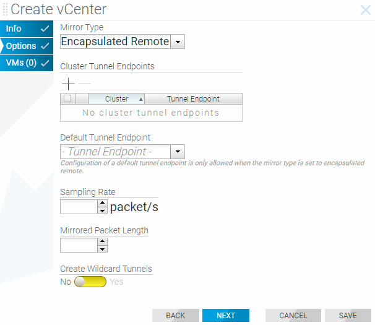
Task: Click the Tunnel Endpoint placeholder field
Action: tap(115, 152)
